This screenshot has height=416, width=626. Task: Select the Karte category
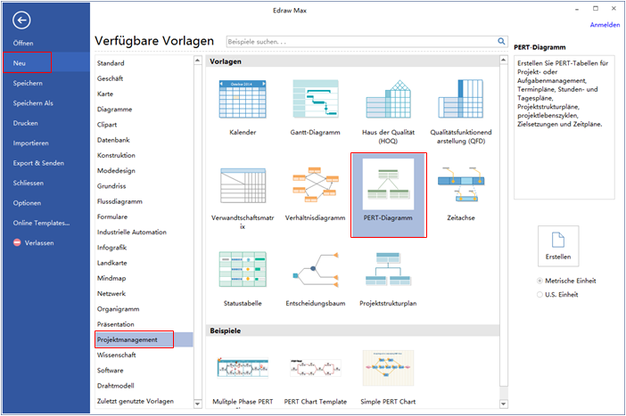pyautogui.click(x=105, y=94)
